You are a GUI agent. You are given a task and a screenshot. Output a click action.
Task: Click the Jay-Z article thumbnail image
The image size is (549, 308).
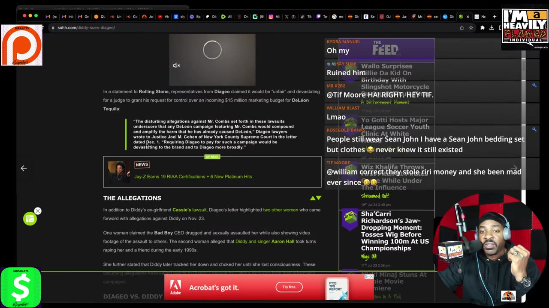point(119,172)
